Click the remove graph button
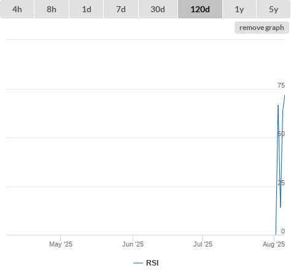 click(262, 28)
